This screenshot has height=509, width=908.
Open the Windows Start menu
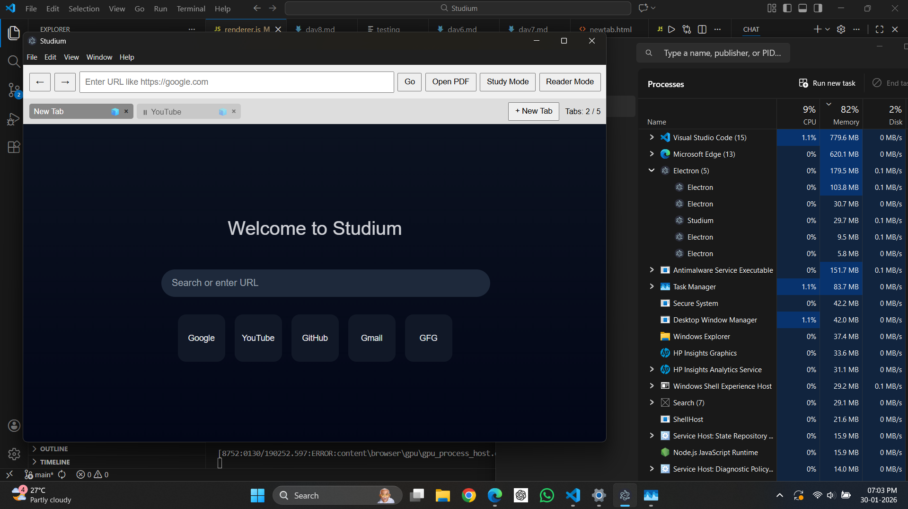click(x=257, y=495)
